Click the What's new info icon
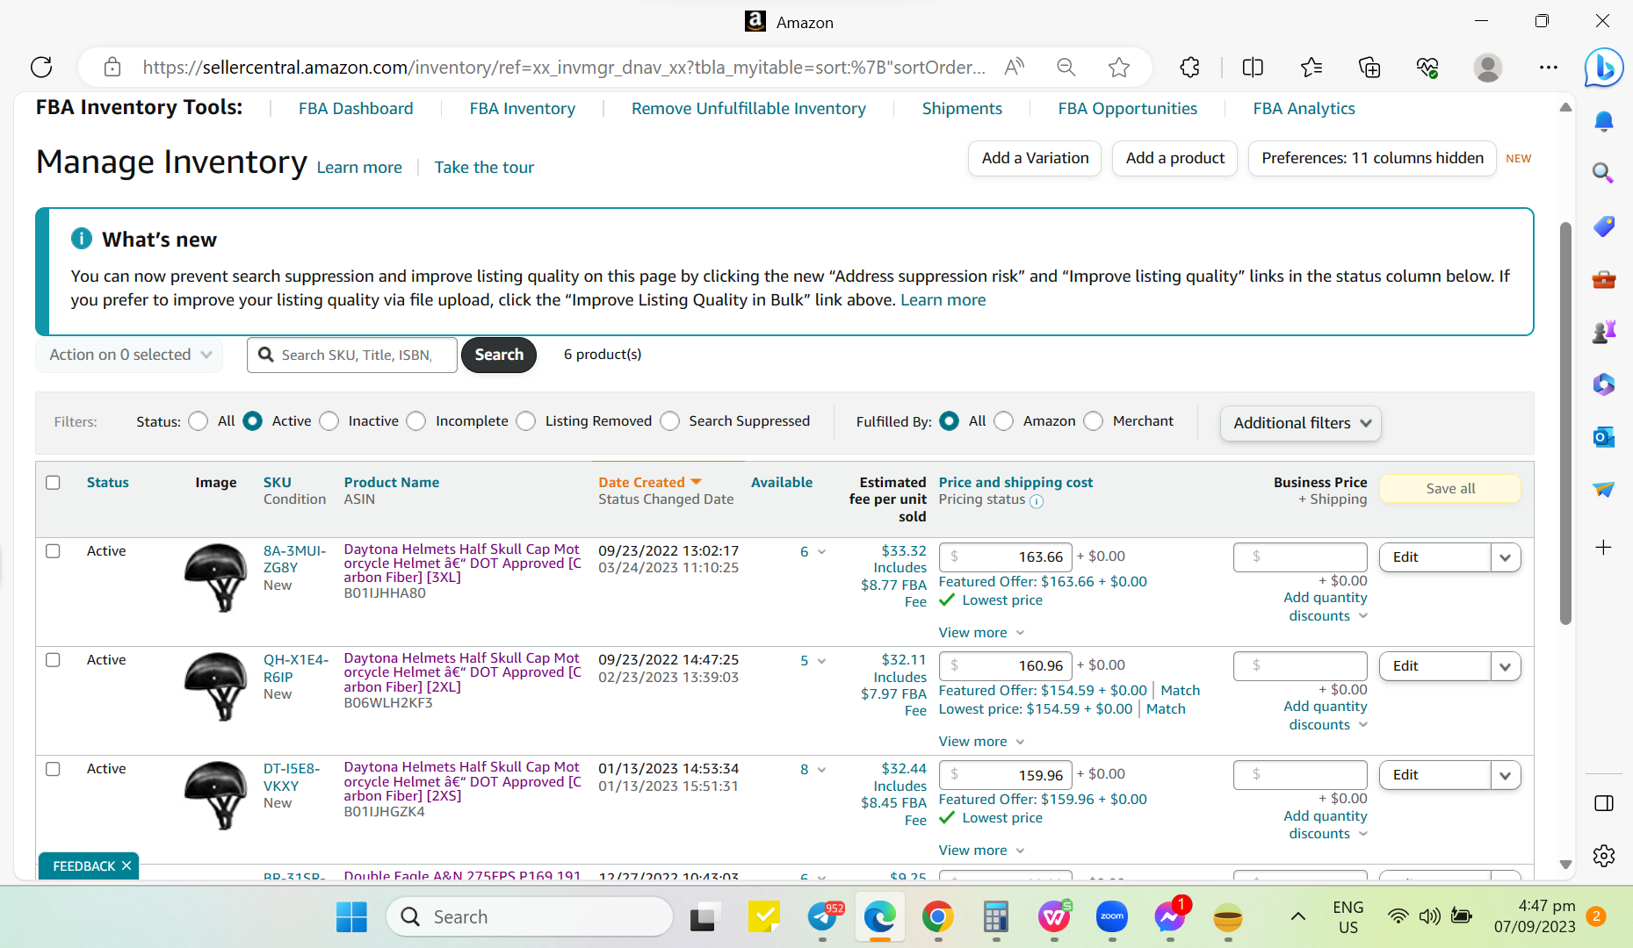The height and width of the screenshot is (948, 1633). coord(81,239)
